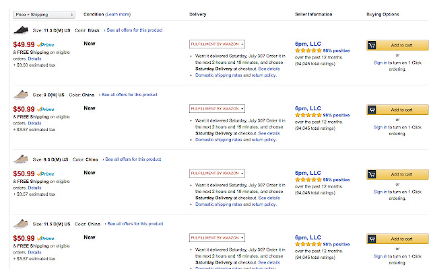Click Sign in link for the $49.99 offer
This screenshot has width=431, height=269.
point(380,63)
